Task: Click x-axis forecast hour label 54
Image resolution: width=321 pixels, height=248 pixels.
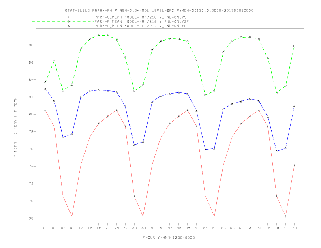Action: pyautogui.click(x=205, y=228)
